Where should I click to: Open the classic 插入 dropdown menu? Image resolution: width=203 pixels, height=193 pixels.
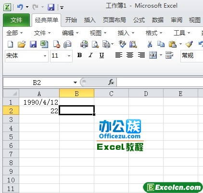click(126, 33)
